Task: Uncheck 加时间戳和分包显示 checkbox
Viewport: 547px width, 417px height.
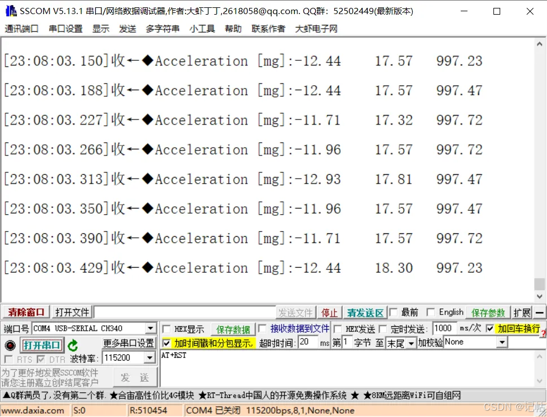Action: point(166,343)
